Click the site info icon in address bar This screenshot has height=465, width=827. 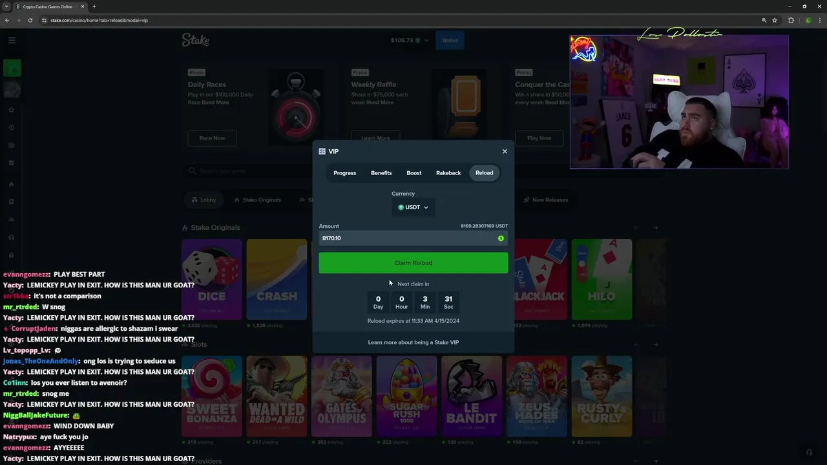pos(45,20)
